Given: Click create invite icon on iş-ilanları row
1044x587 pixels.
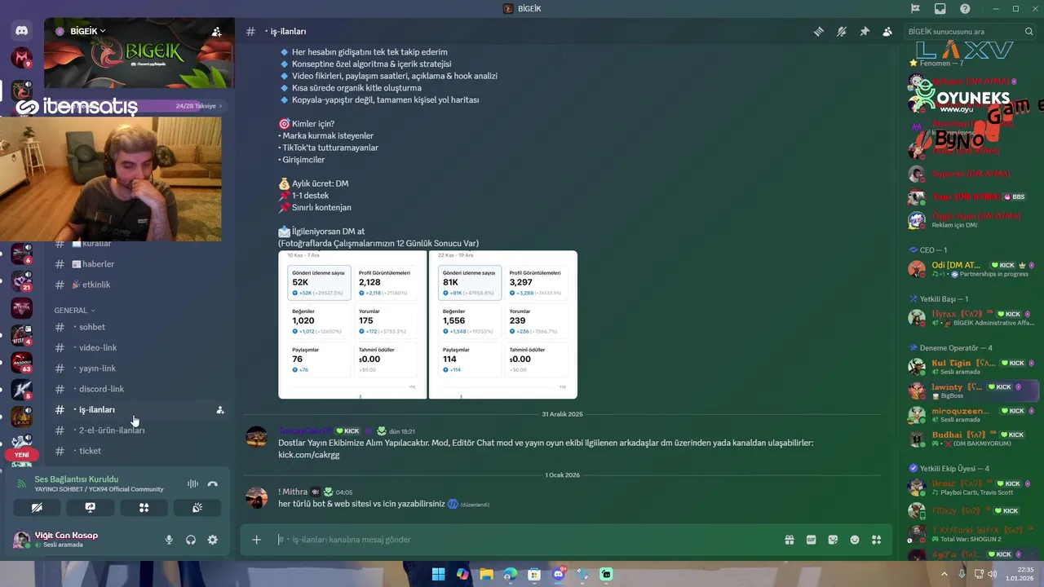Looking at the screenshot, I should [219, 410].
